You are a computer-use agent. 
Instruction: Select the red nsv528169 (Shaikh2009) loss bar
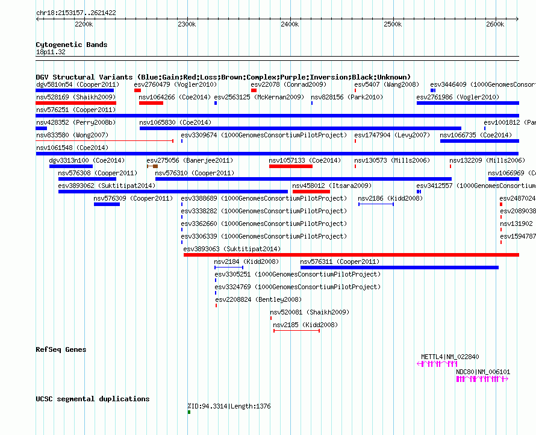coord(76,103)
